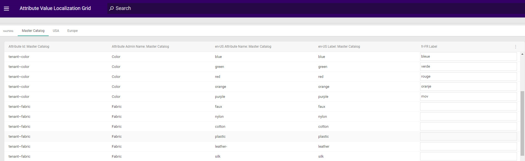The image size is (525, 161).
Task: Edit the fr-FR label field containing bleue
Action: click(468, 57)
